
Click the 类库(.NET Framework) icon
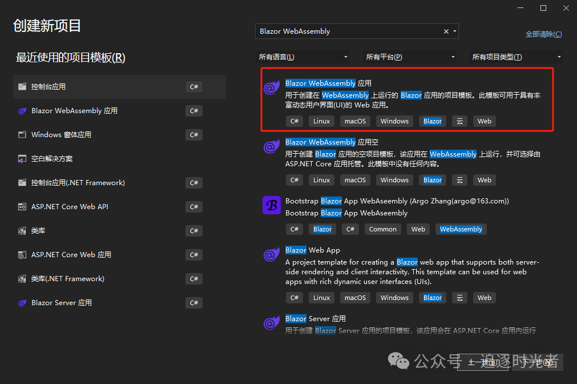pos(22,279)
